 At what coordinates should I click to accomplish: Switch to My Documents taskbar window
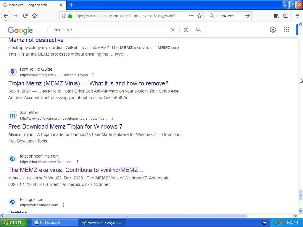point(54,223)
